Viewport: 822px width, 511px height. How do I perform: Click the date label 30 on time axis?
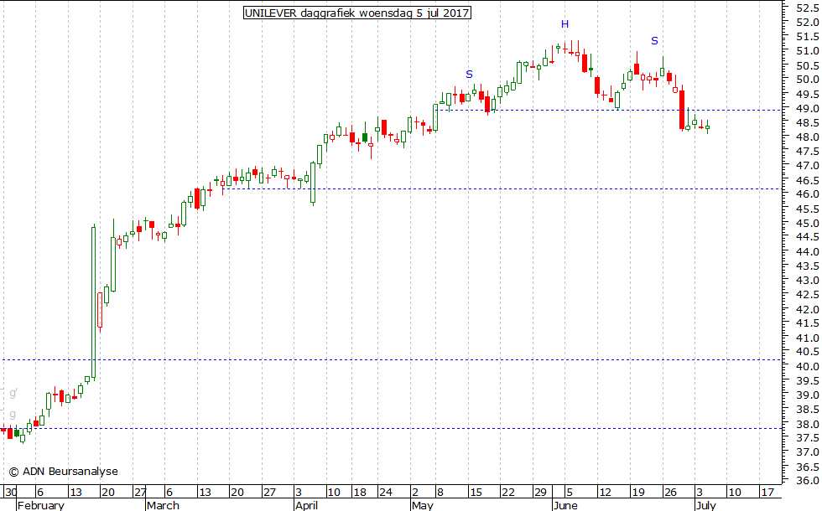[x=10, y=493]
